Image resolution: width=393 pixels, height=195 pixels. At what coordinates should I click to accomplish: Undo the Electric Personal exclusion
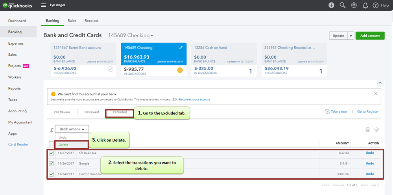click(370, 174)
